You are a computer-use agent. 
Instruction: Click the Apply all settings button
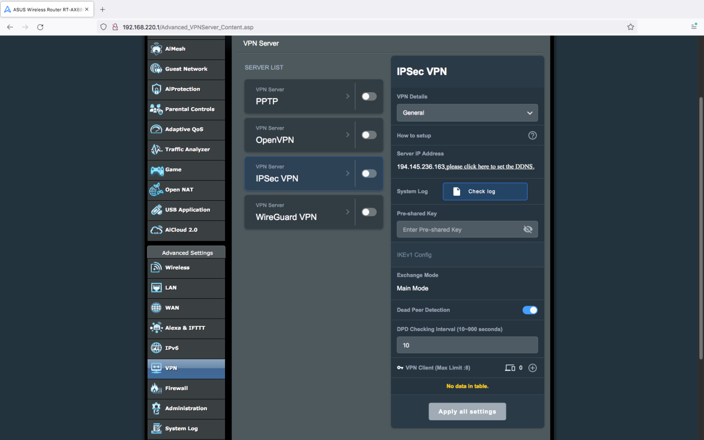pos(467,411)
